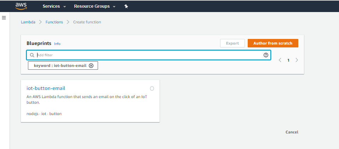Open the iot-button-email blueprint title
This screenshot has height=149, width=339.
point(46,88)
